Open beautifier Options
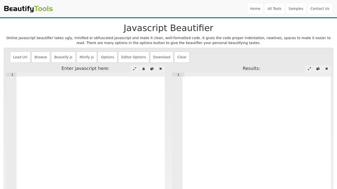This screenshot has height=189, width=337. [x=108, y=57]
